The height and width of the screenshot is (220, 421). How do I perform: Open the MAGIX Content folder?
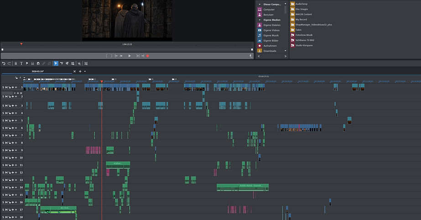coord(301,14)
